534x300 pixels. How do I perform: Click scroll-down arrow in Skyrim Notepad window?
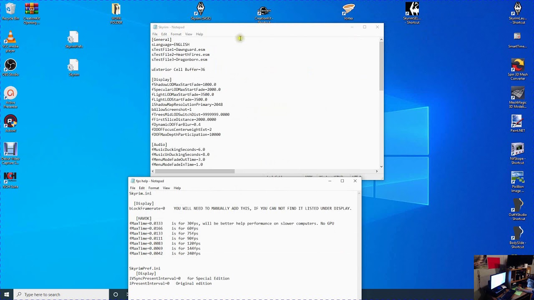pyautogui.click(x=381, y=166)
